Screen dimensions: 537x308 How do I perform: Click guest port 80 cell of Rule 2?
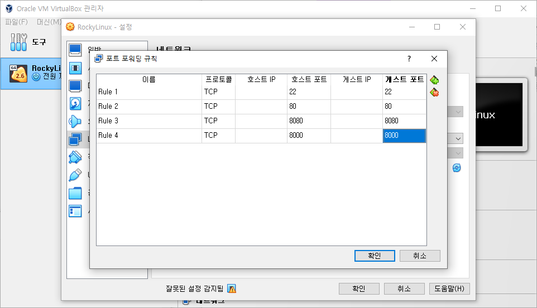[x=405, y=107]
